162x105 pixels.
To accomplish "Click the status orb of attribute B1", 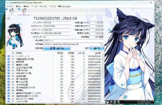I will point(9,99).
